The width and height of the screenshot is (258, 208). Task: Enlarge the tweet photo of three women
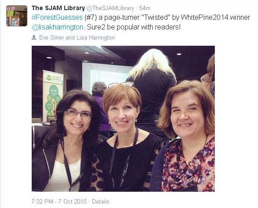pyautogui.click(x=123, y=119)
